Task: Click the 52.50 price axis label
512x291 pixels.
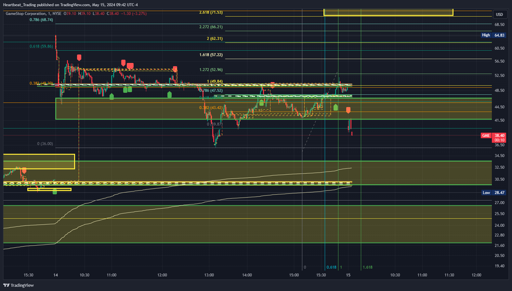Action: (499, 76)
